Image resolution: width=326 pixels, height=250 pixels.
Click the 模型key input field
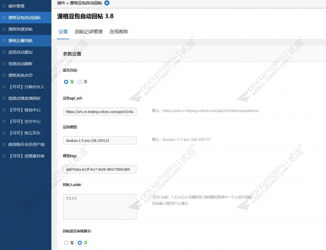coord(100,169)
